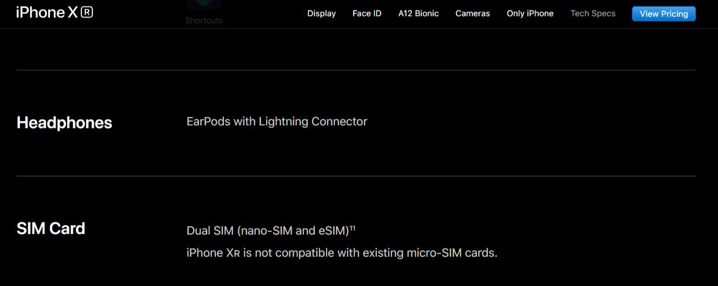The height and width of the screenshot is (286, 718).
Task: Click the Shortcuts app icon
Action: [203, 4]
